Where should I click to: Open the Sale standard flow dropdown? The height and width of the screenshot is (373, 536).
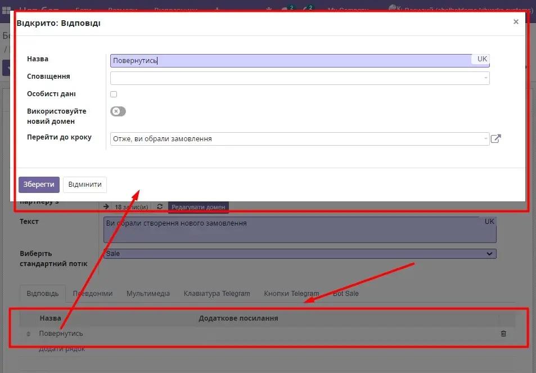click(x=299, y=254)
